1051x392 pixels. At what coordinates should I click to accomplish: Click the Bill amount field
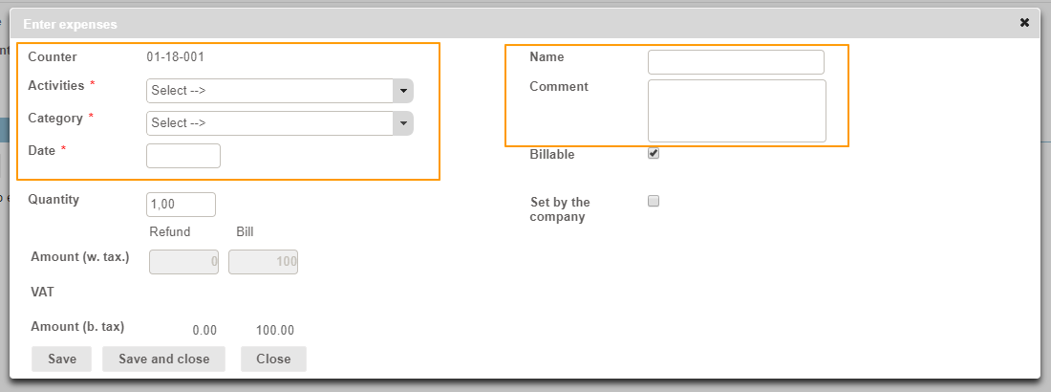click(x=263, y=262)
